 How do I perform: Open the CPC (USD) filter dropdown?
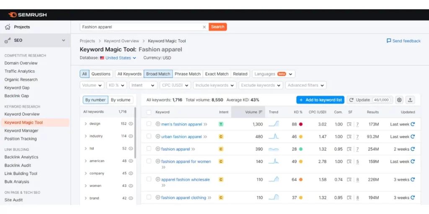tap(176, 85)
